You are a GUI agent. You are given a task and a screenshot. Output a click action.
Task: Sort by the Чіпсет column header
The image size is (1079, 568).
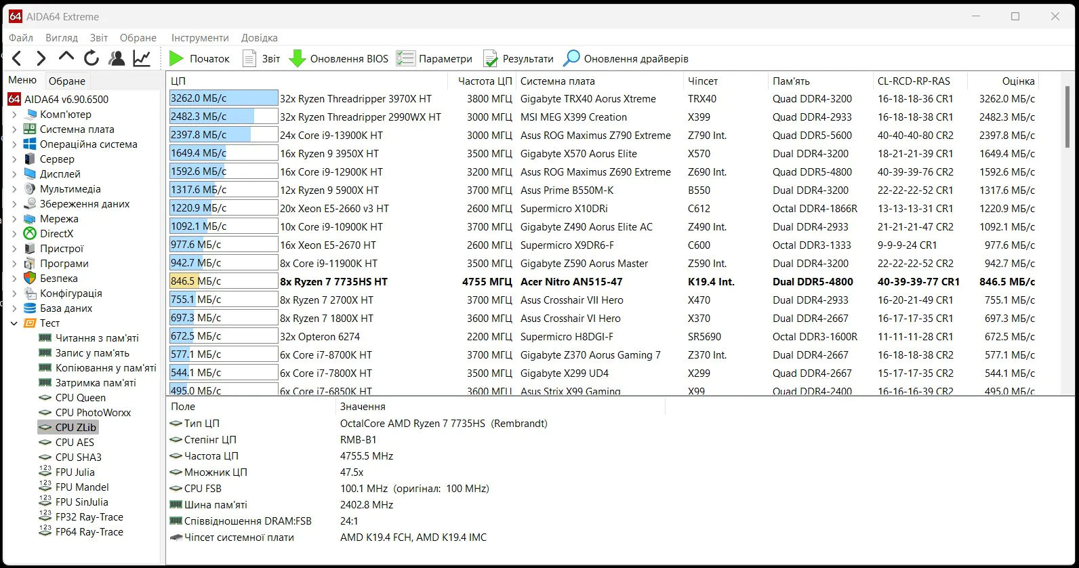[x=726, y=81]
